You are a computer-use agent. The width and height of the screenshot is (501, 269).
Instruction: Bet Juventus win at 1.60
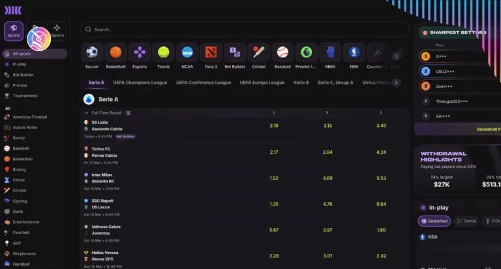pyautogui.click(x=381, y=230)
